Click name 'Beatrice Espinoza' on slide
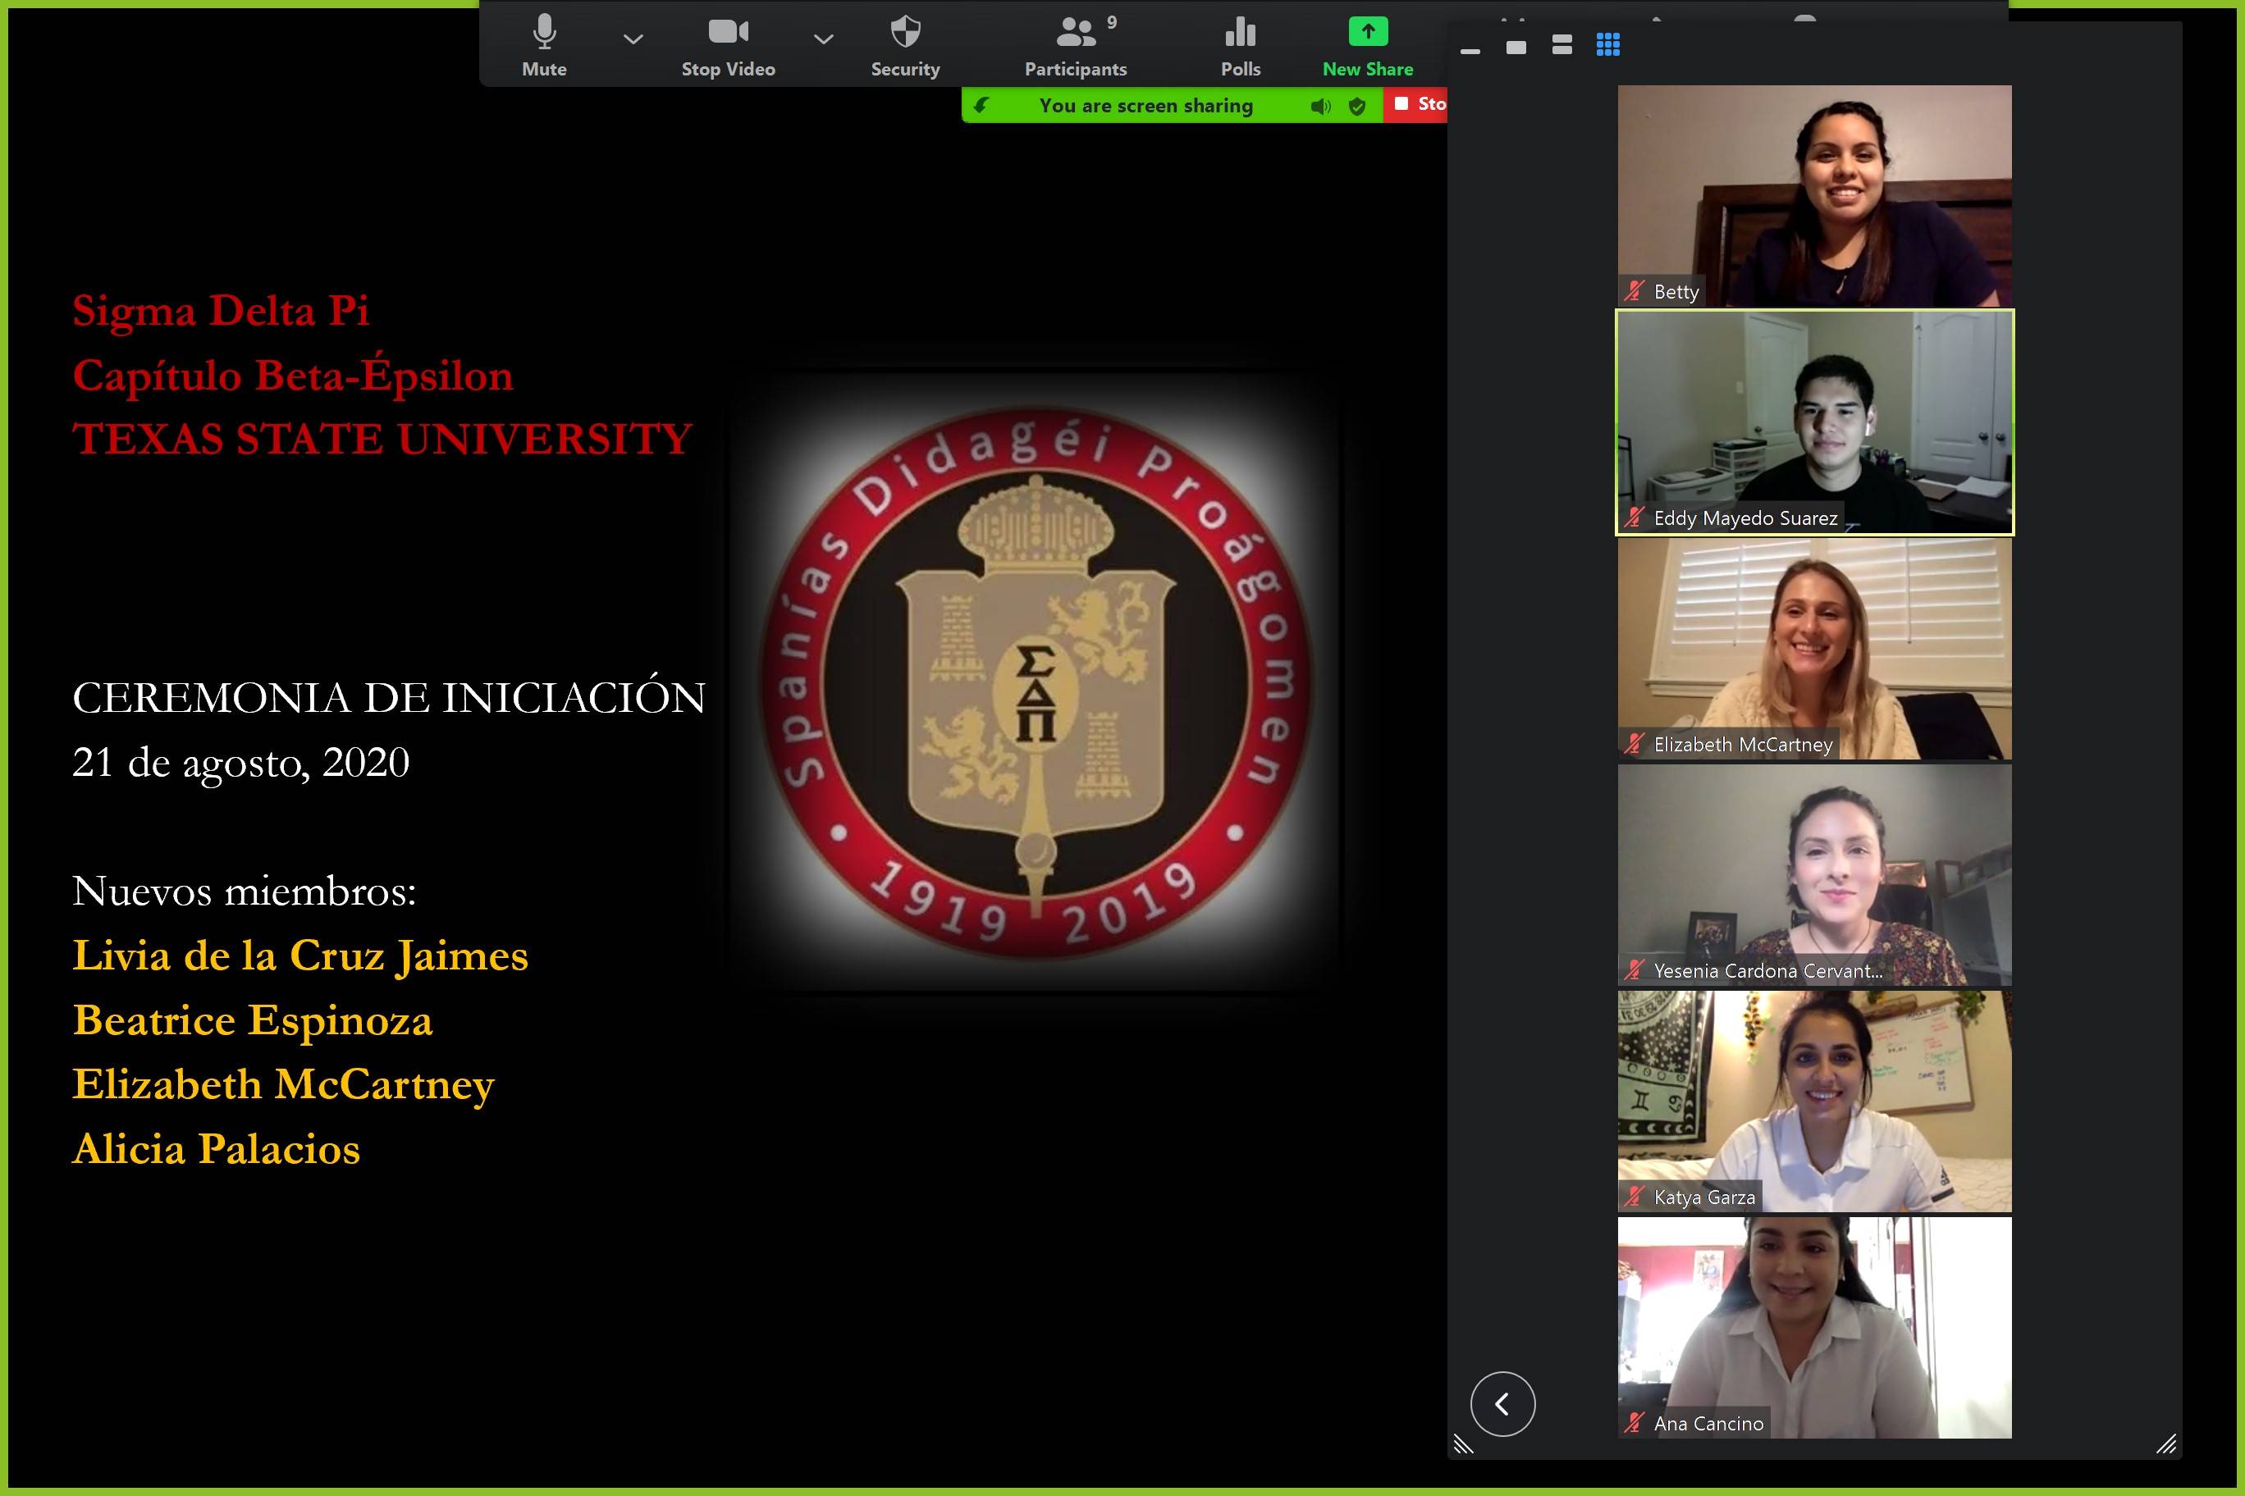Viewport: 2245px width, 1496px height. coord(252,1021)
